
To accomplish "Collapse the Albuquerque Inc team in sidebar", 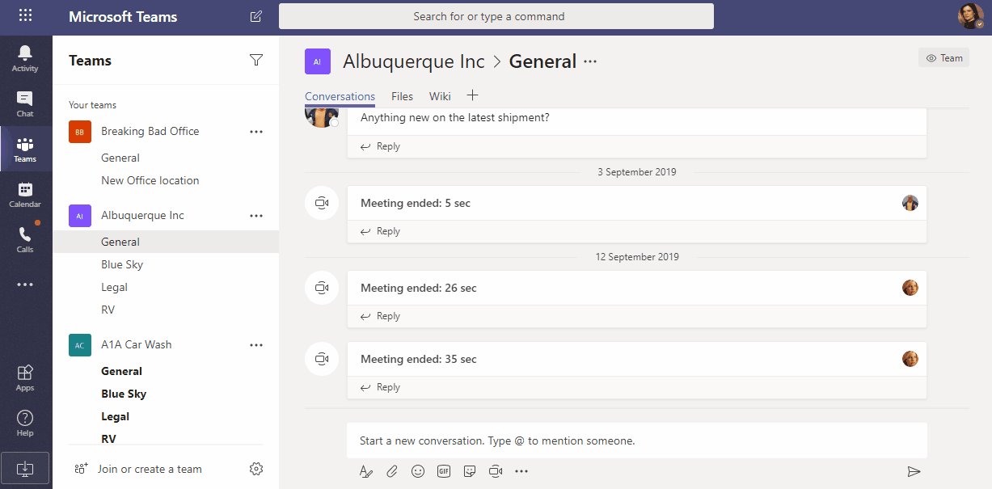I will (142, 215).
